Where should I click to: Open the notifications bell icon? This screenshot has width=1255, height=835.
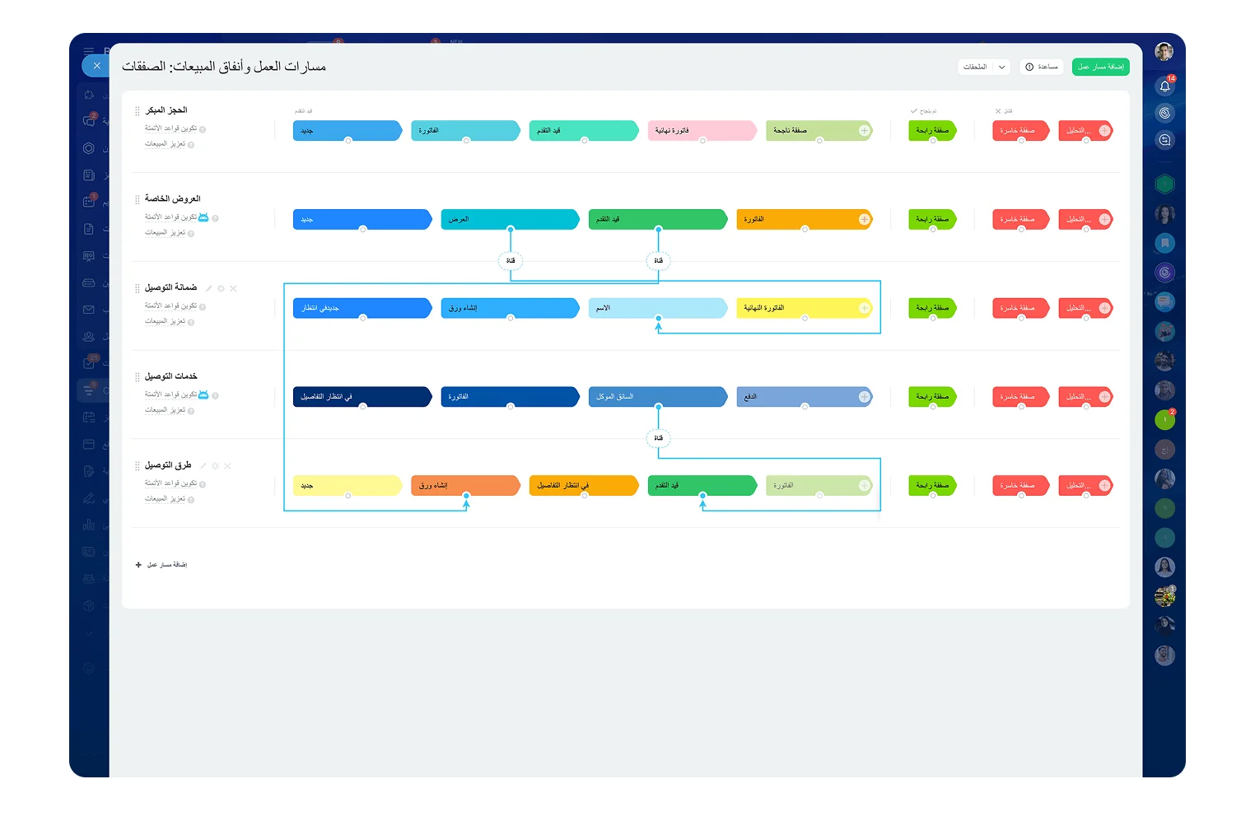pos(1164,86)
